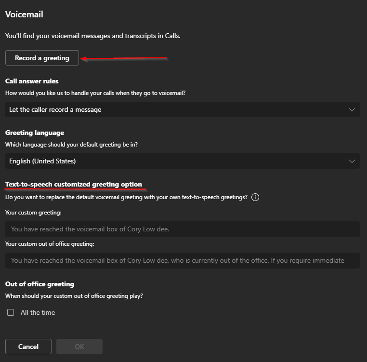Open the Greeting language dropdown

(x=183, y=161)
